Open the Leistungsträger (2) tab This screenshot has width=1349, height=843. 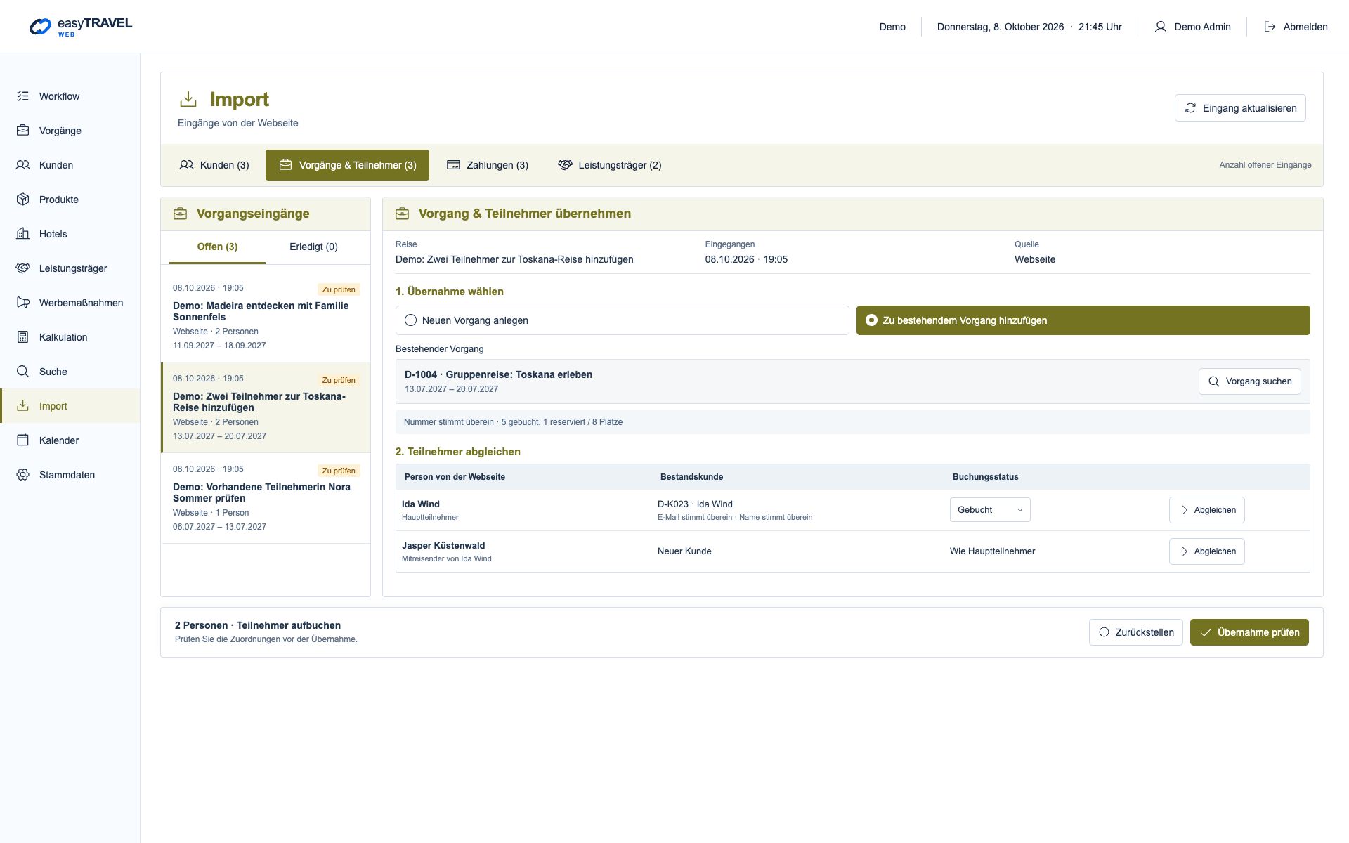coord(609,165)
